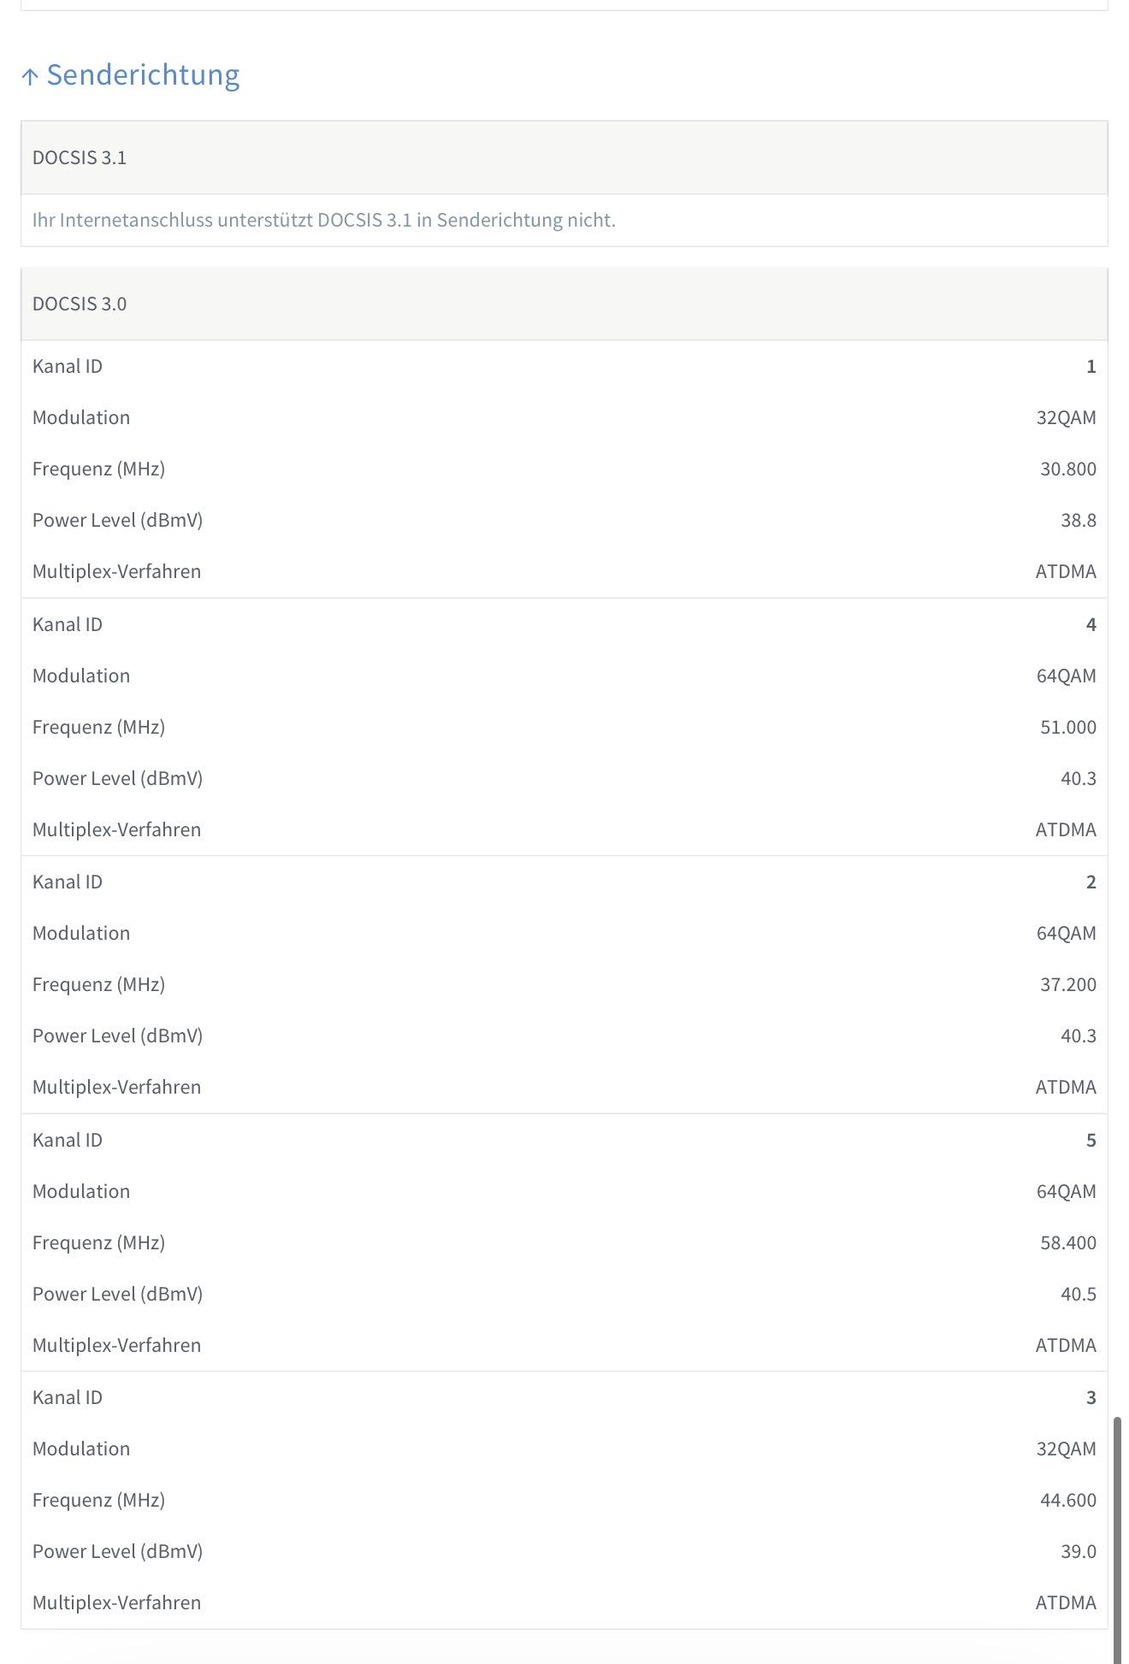Click the 40.5 dBmV power level

click(1078, 1294)
